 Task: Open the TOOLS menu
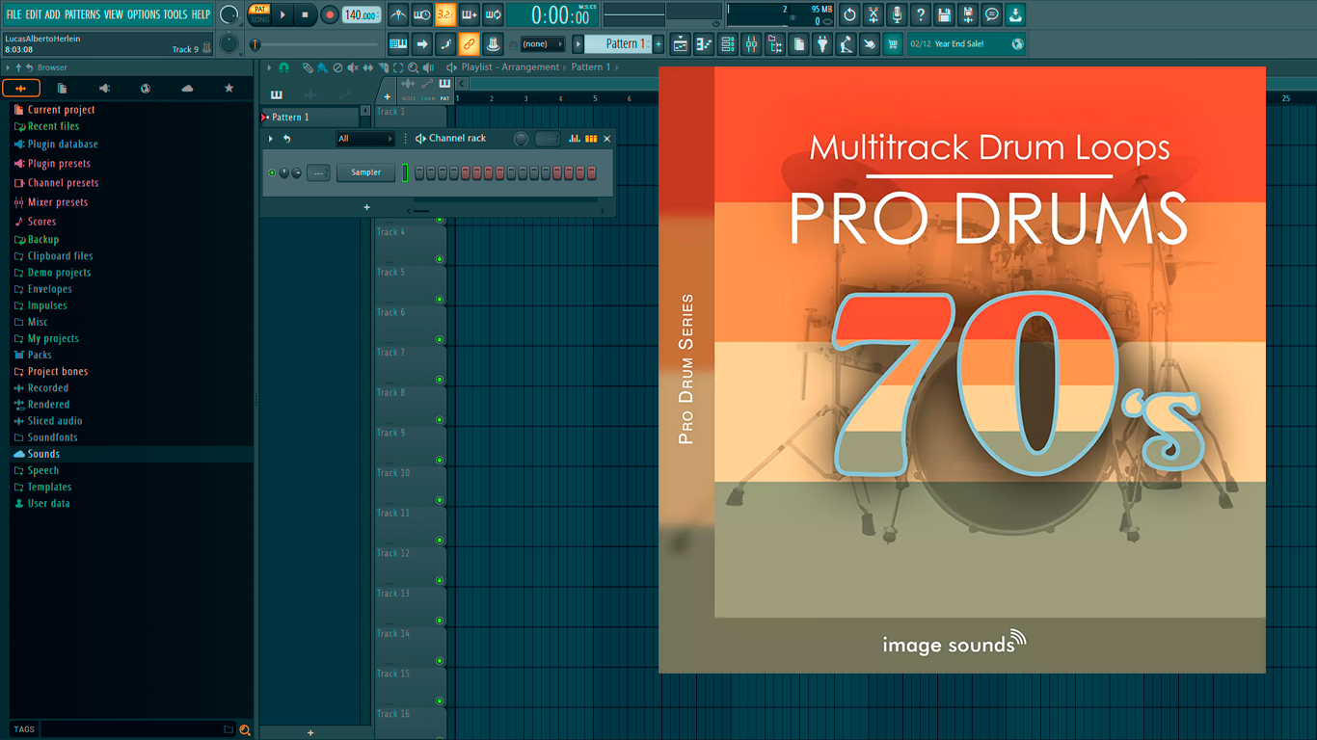click(175, 14)
